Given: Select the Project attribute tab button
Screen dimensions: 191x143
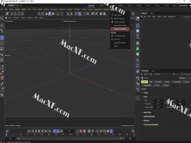Looking at the screenshot, I should click(145, 82).
